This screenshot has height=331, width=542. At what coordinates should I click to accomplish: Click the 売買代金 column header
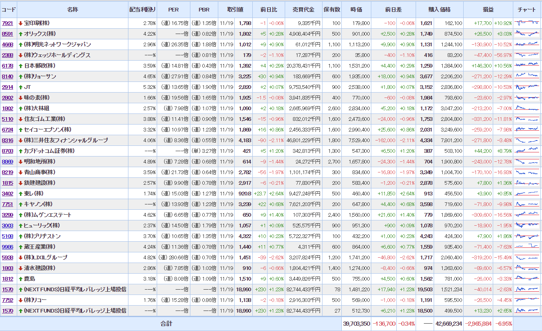tap(303, 9)
